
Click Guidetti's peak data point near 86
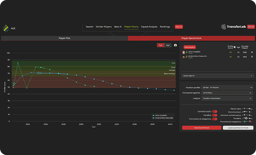[18, 63]
